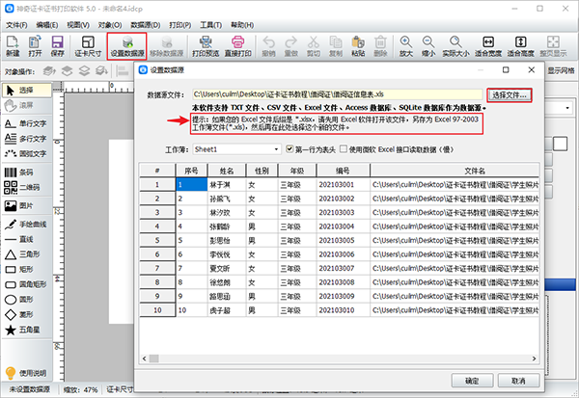
Task: Click the 适合宽度 fit width icon
Action: tap(488, 46)
